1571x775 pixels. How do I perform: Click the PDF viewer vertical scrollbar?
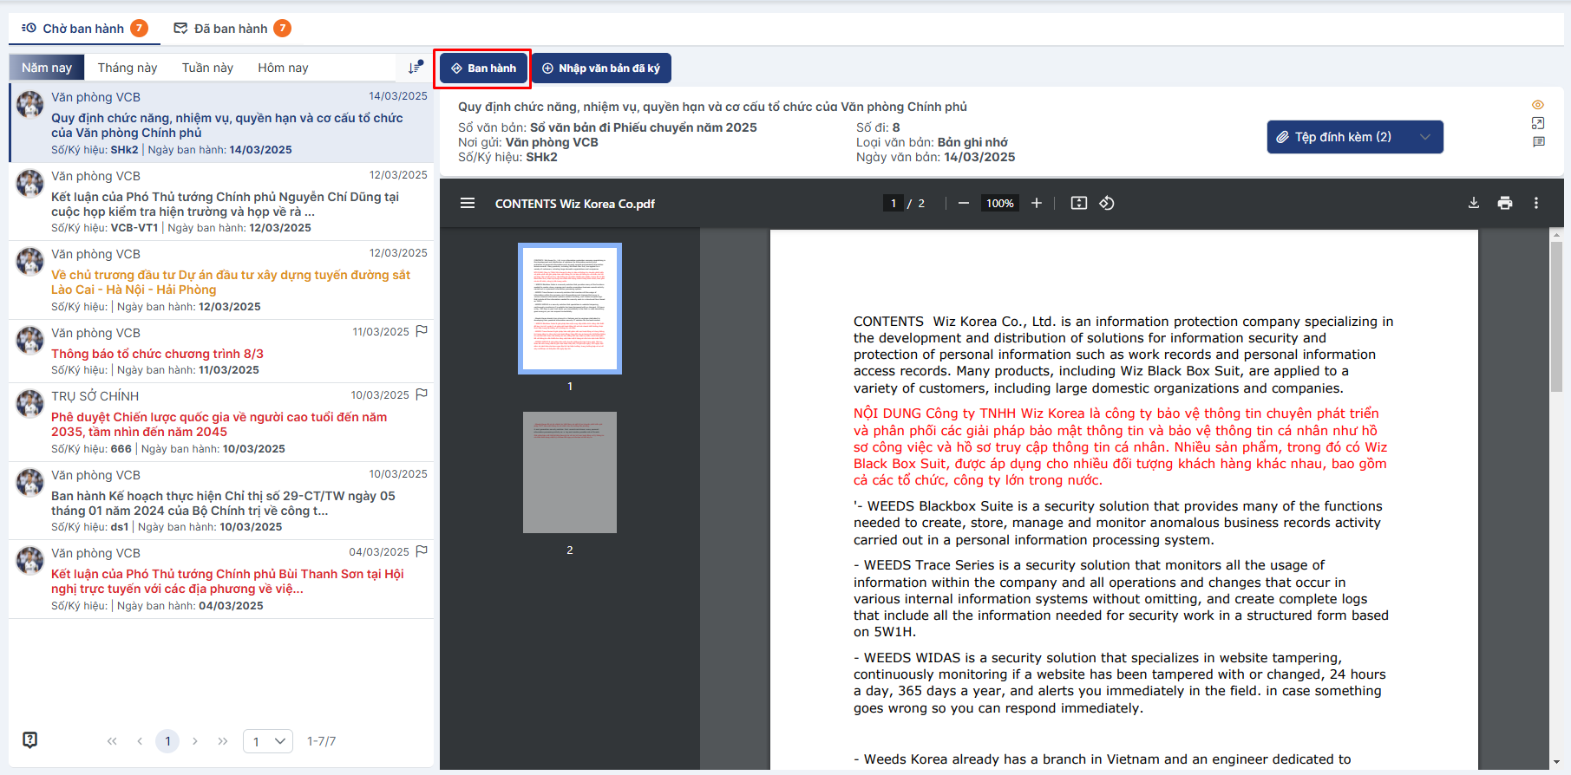pos(1556,316)
